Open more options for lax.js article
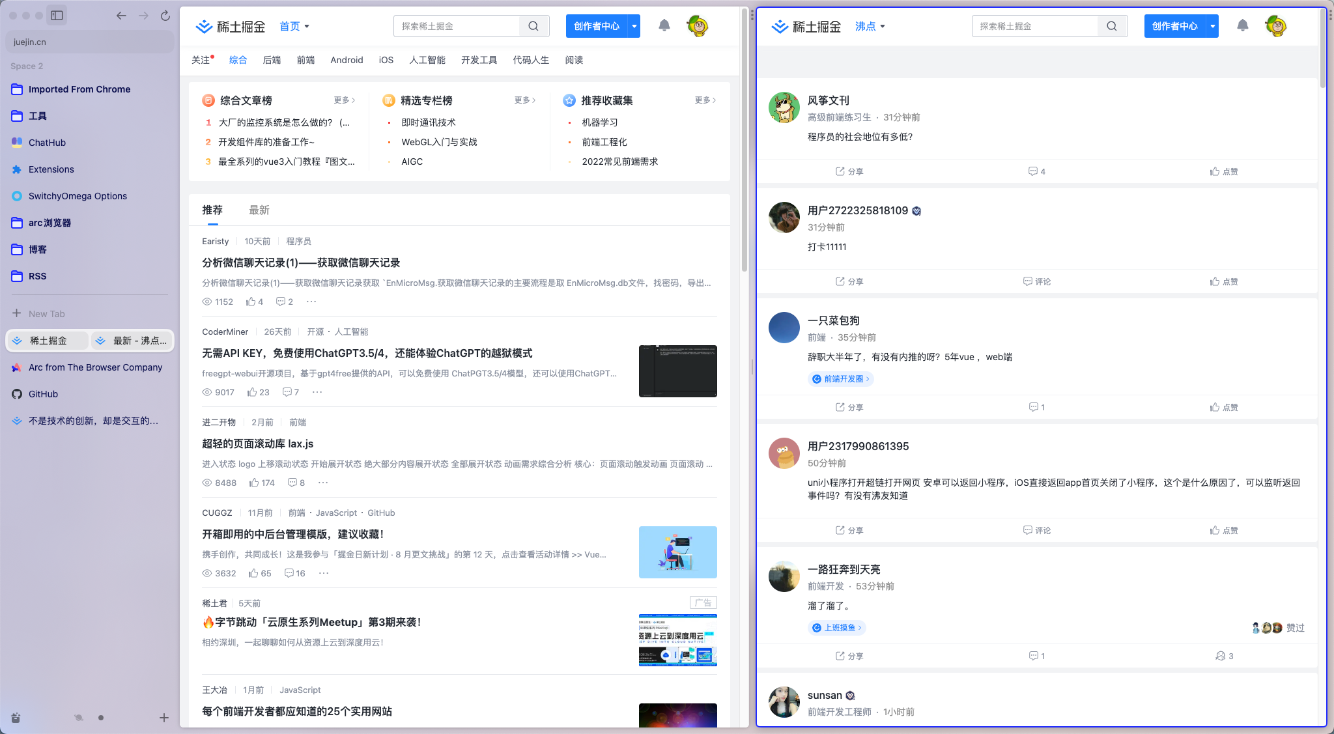Screen dimensions: 1334x734 (323, 483)
